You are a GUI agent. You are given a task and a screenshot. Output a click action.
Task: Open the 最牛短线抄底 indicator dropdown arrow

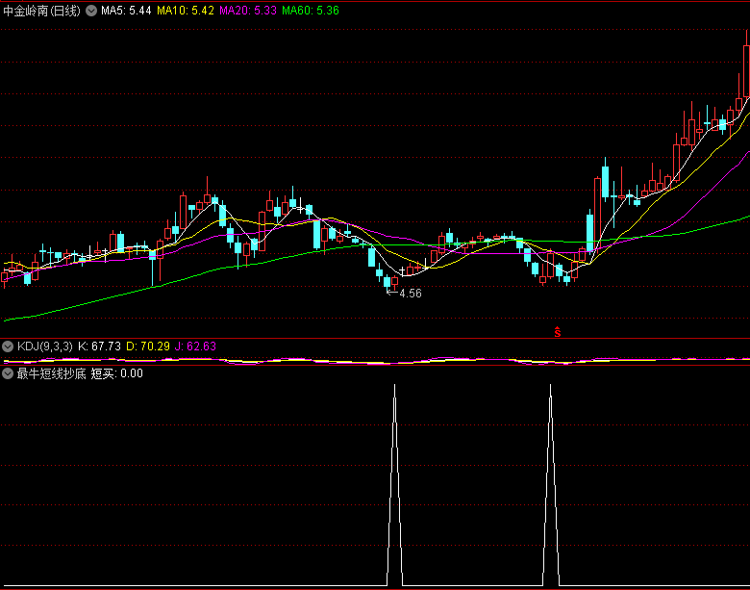[x=8, y=373]
